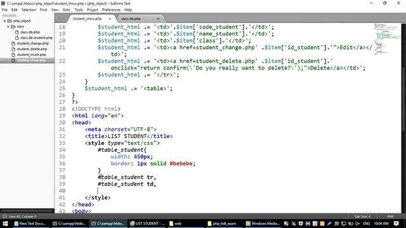This screenshot has width=406, height=228.
Task: Switch to the student_show.php tab
Action: (87, 19)
